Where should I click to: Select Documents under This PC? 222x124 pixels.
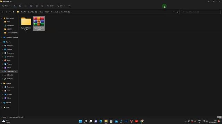click(x=10, y=53)
